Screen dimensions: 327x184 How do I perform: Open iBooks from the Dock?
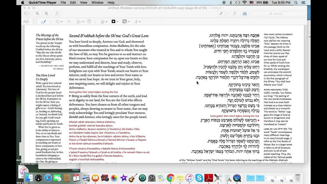[x=95, y=178]
